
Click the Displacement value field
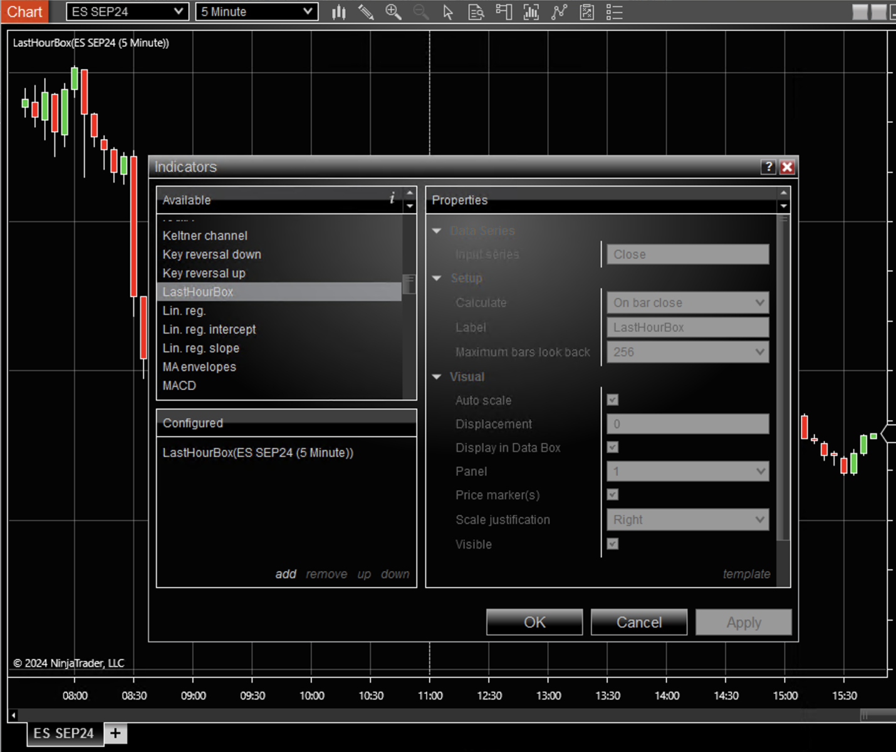click(687, 424)
